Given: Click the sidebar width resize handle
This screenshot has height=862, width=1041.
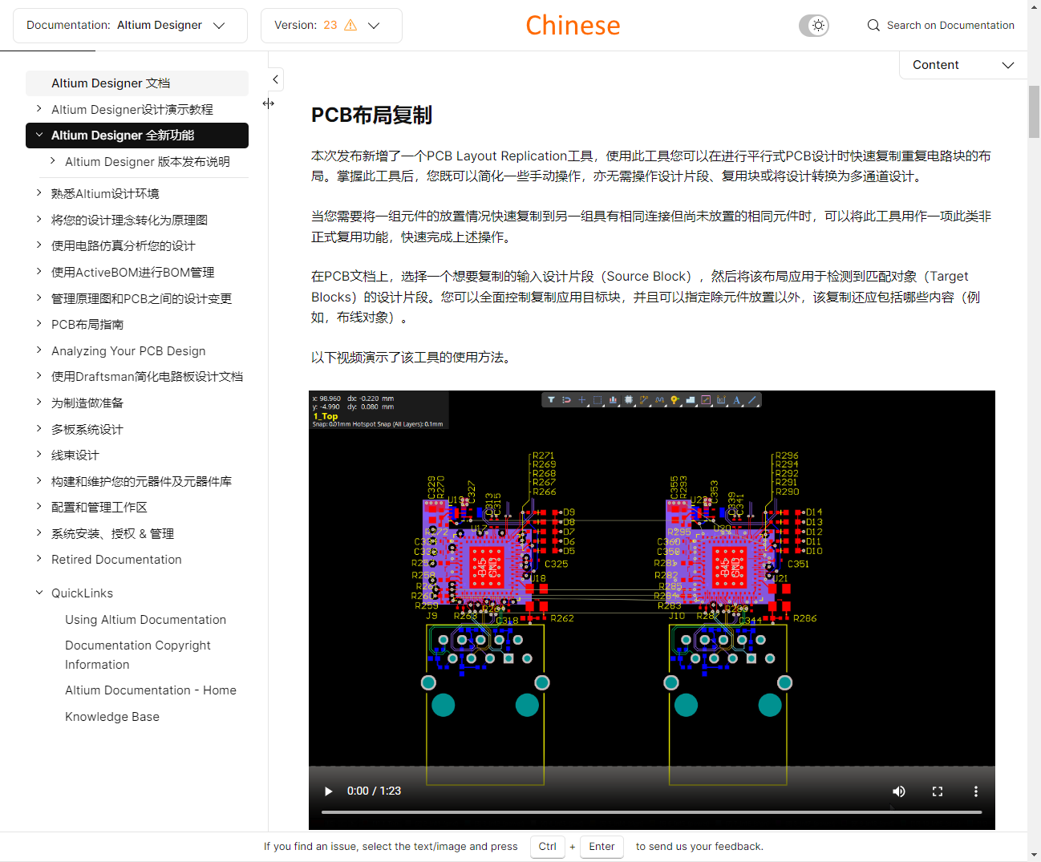Looking at the screenshot, I should click(x=269, y=103).
